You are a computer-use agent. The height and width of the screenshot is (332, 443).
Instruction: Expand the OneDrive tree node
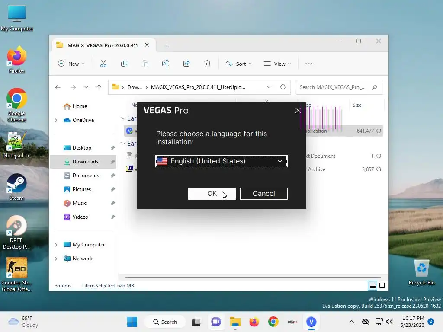click(x=56, y=120)
